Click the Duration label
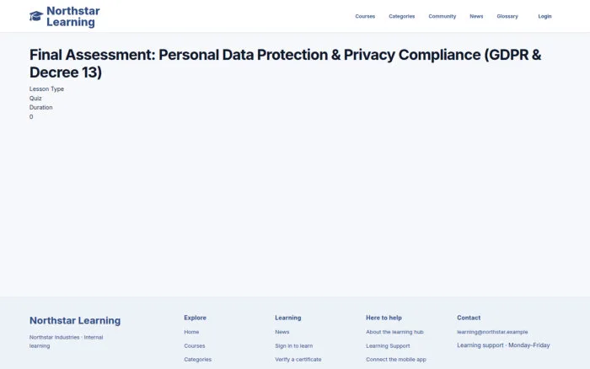590x369 pixels. tap(41, 107)
